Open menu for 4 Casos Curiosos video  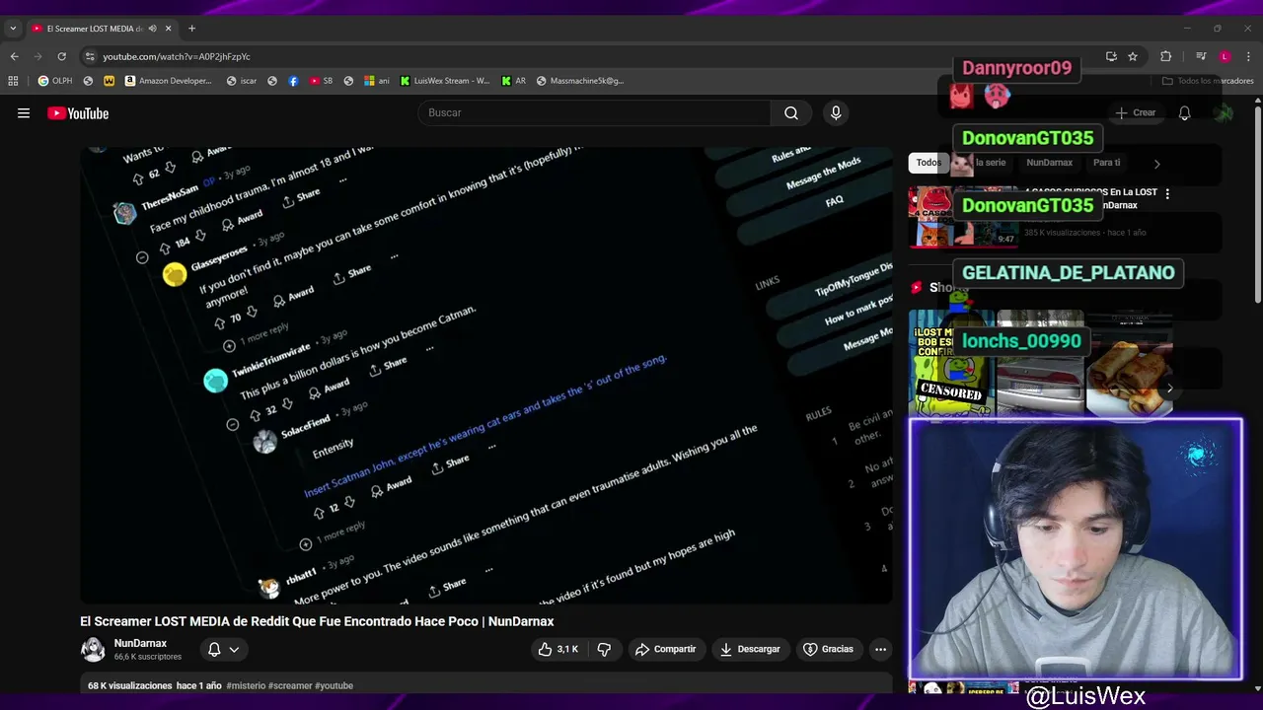pyautogui.click(x=1167, y=194)
